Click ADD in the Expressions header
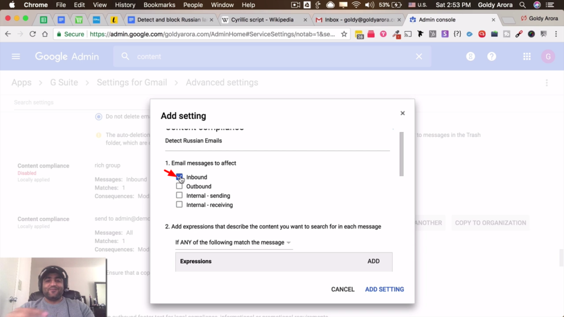This screenshot has width=564, height=317. [373, 261]
